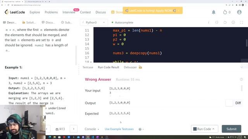Click Your input value [1,2,3,0,0,0]

point(120,88)
